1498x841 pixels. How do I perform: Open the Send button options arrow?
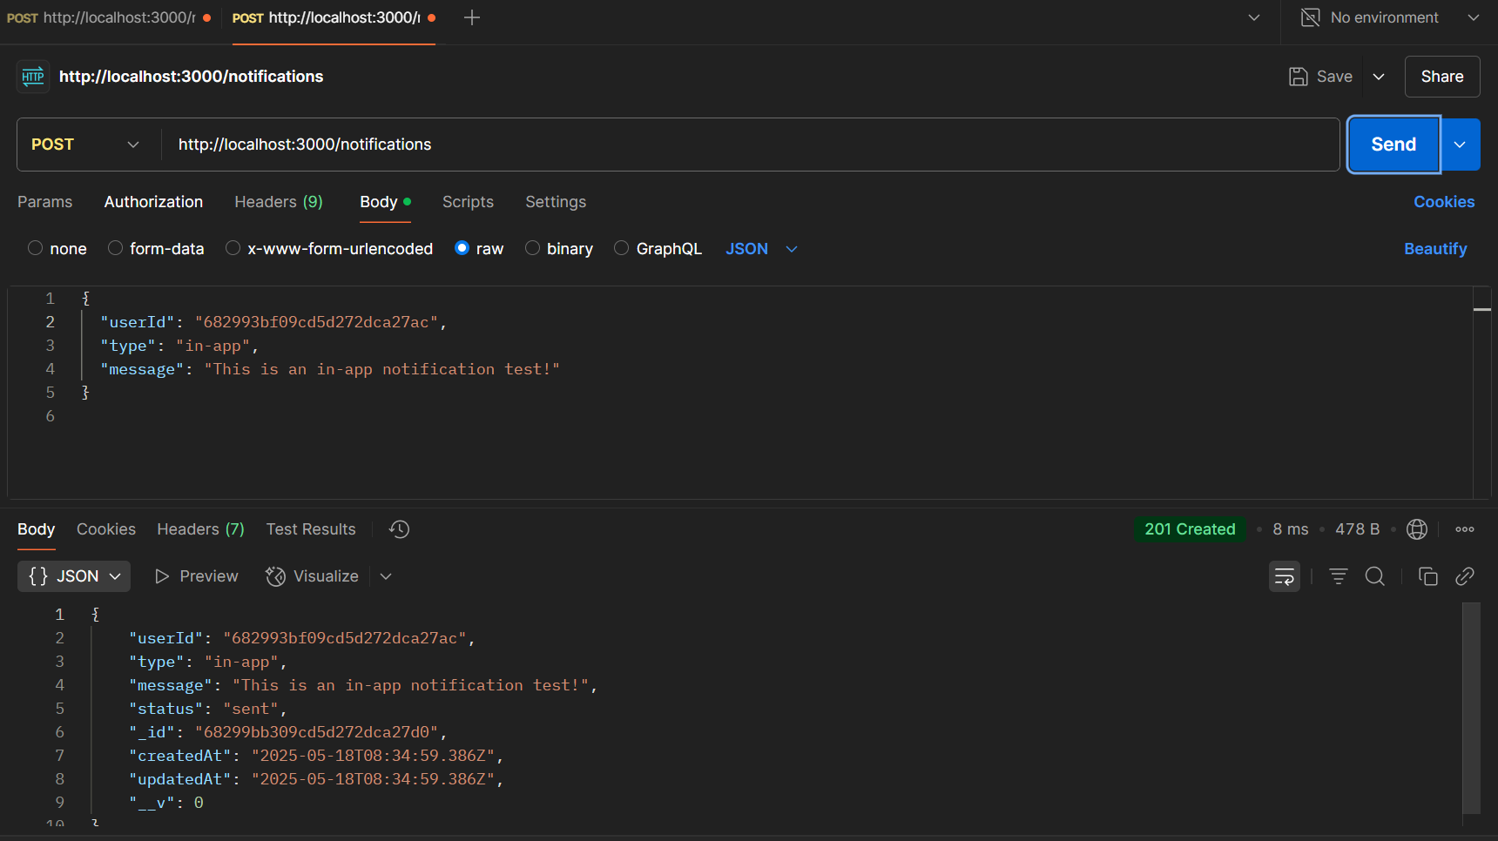pos(1461,145)
